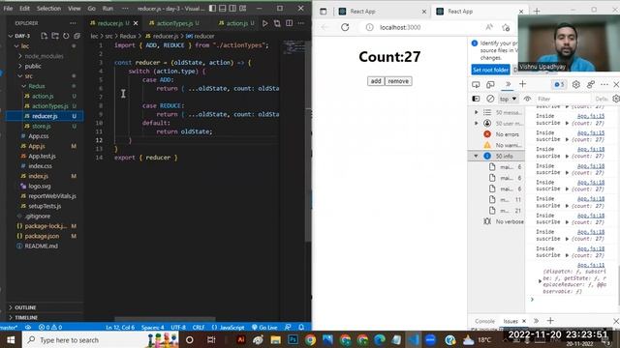Toggle the browser tab actions menu icon

[x=323, y=12]
